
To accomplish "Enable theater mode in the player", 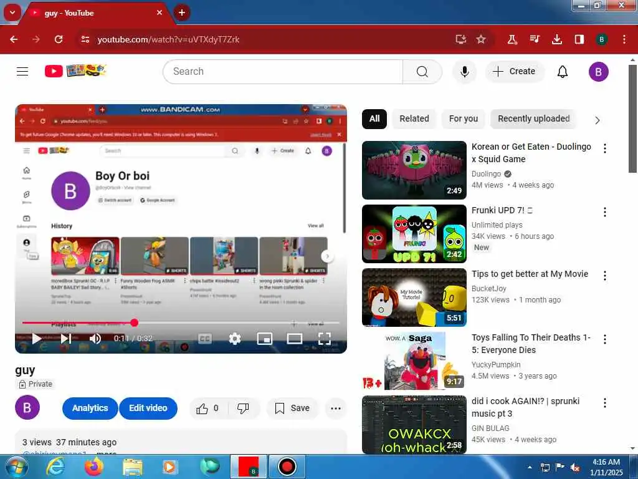I will [x=295, y=339].
